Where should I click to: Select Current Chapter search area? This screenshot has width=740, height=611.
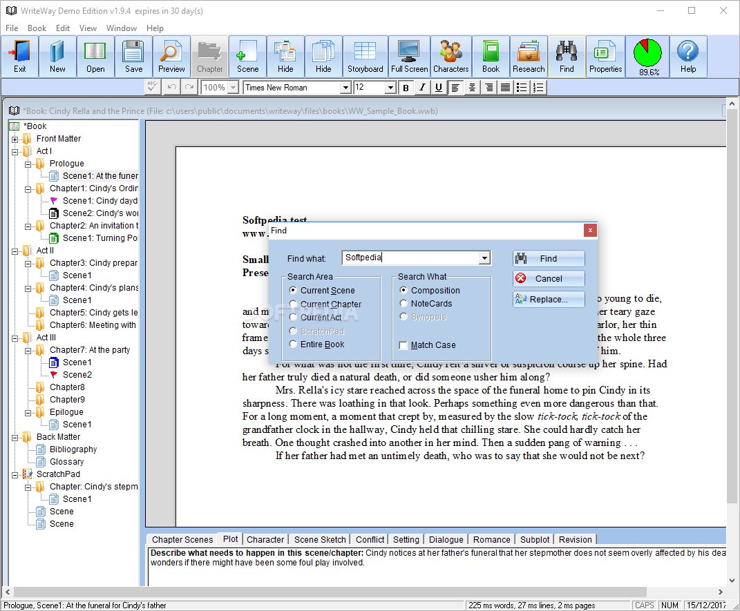click(x=293, y=304)
